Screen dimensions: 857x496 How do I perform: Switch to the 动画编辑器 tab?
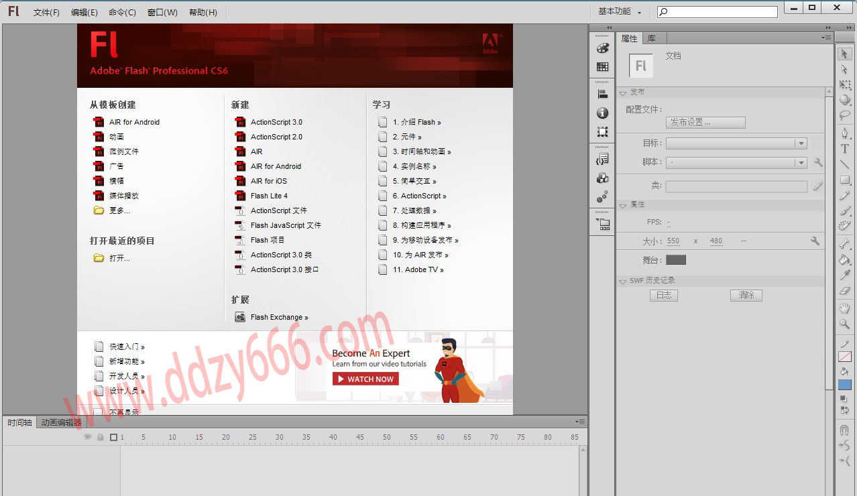[x=60, y=422]
